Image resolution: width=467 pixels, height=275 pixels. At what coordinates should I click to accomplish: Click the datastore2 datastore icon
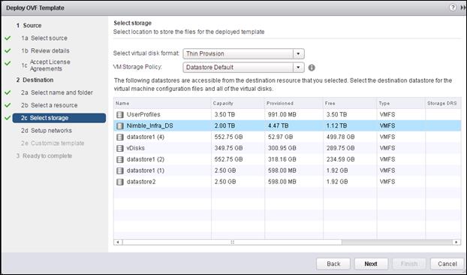coord(120,182)
